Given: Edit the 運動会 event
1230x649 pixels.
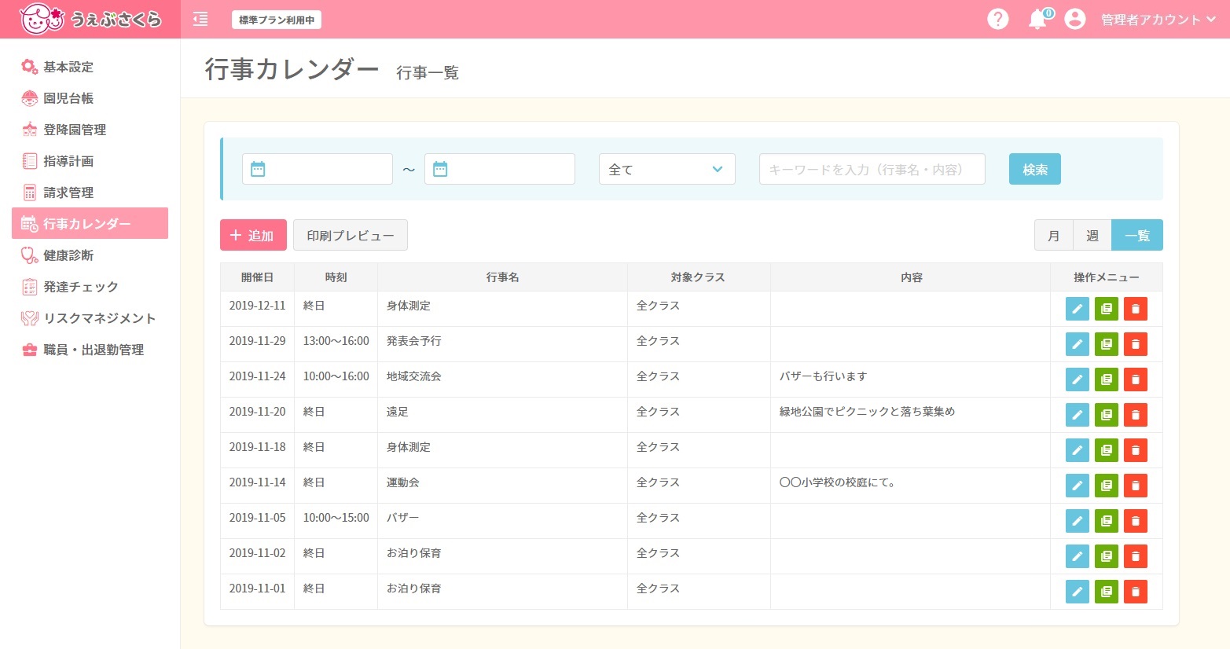Looking at the screenshot, I should click(1078, 486).
